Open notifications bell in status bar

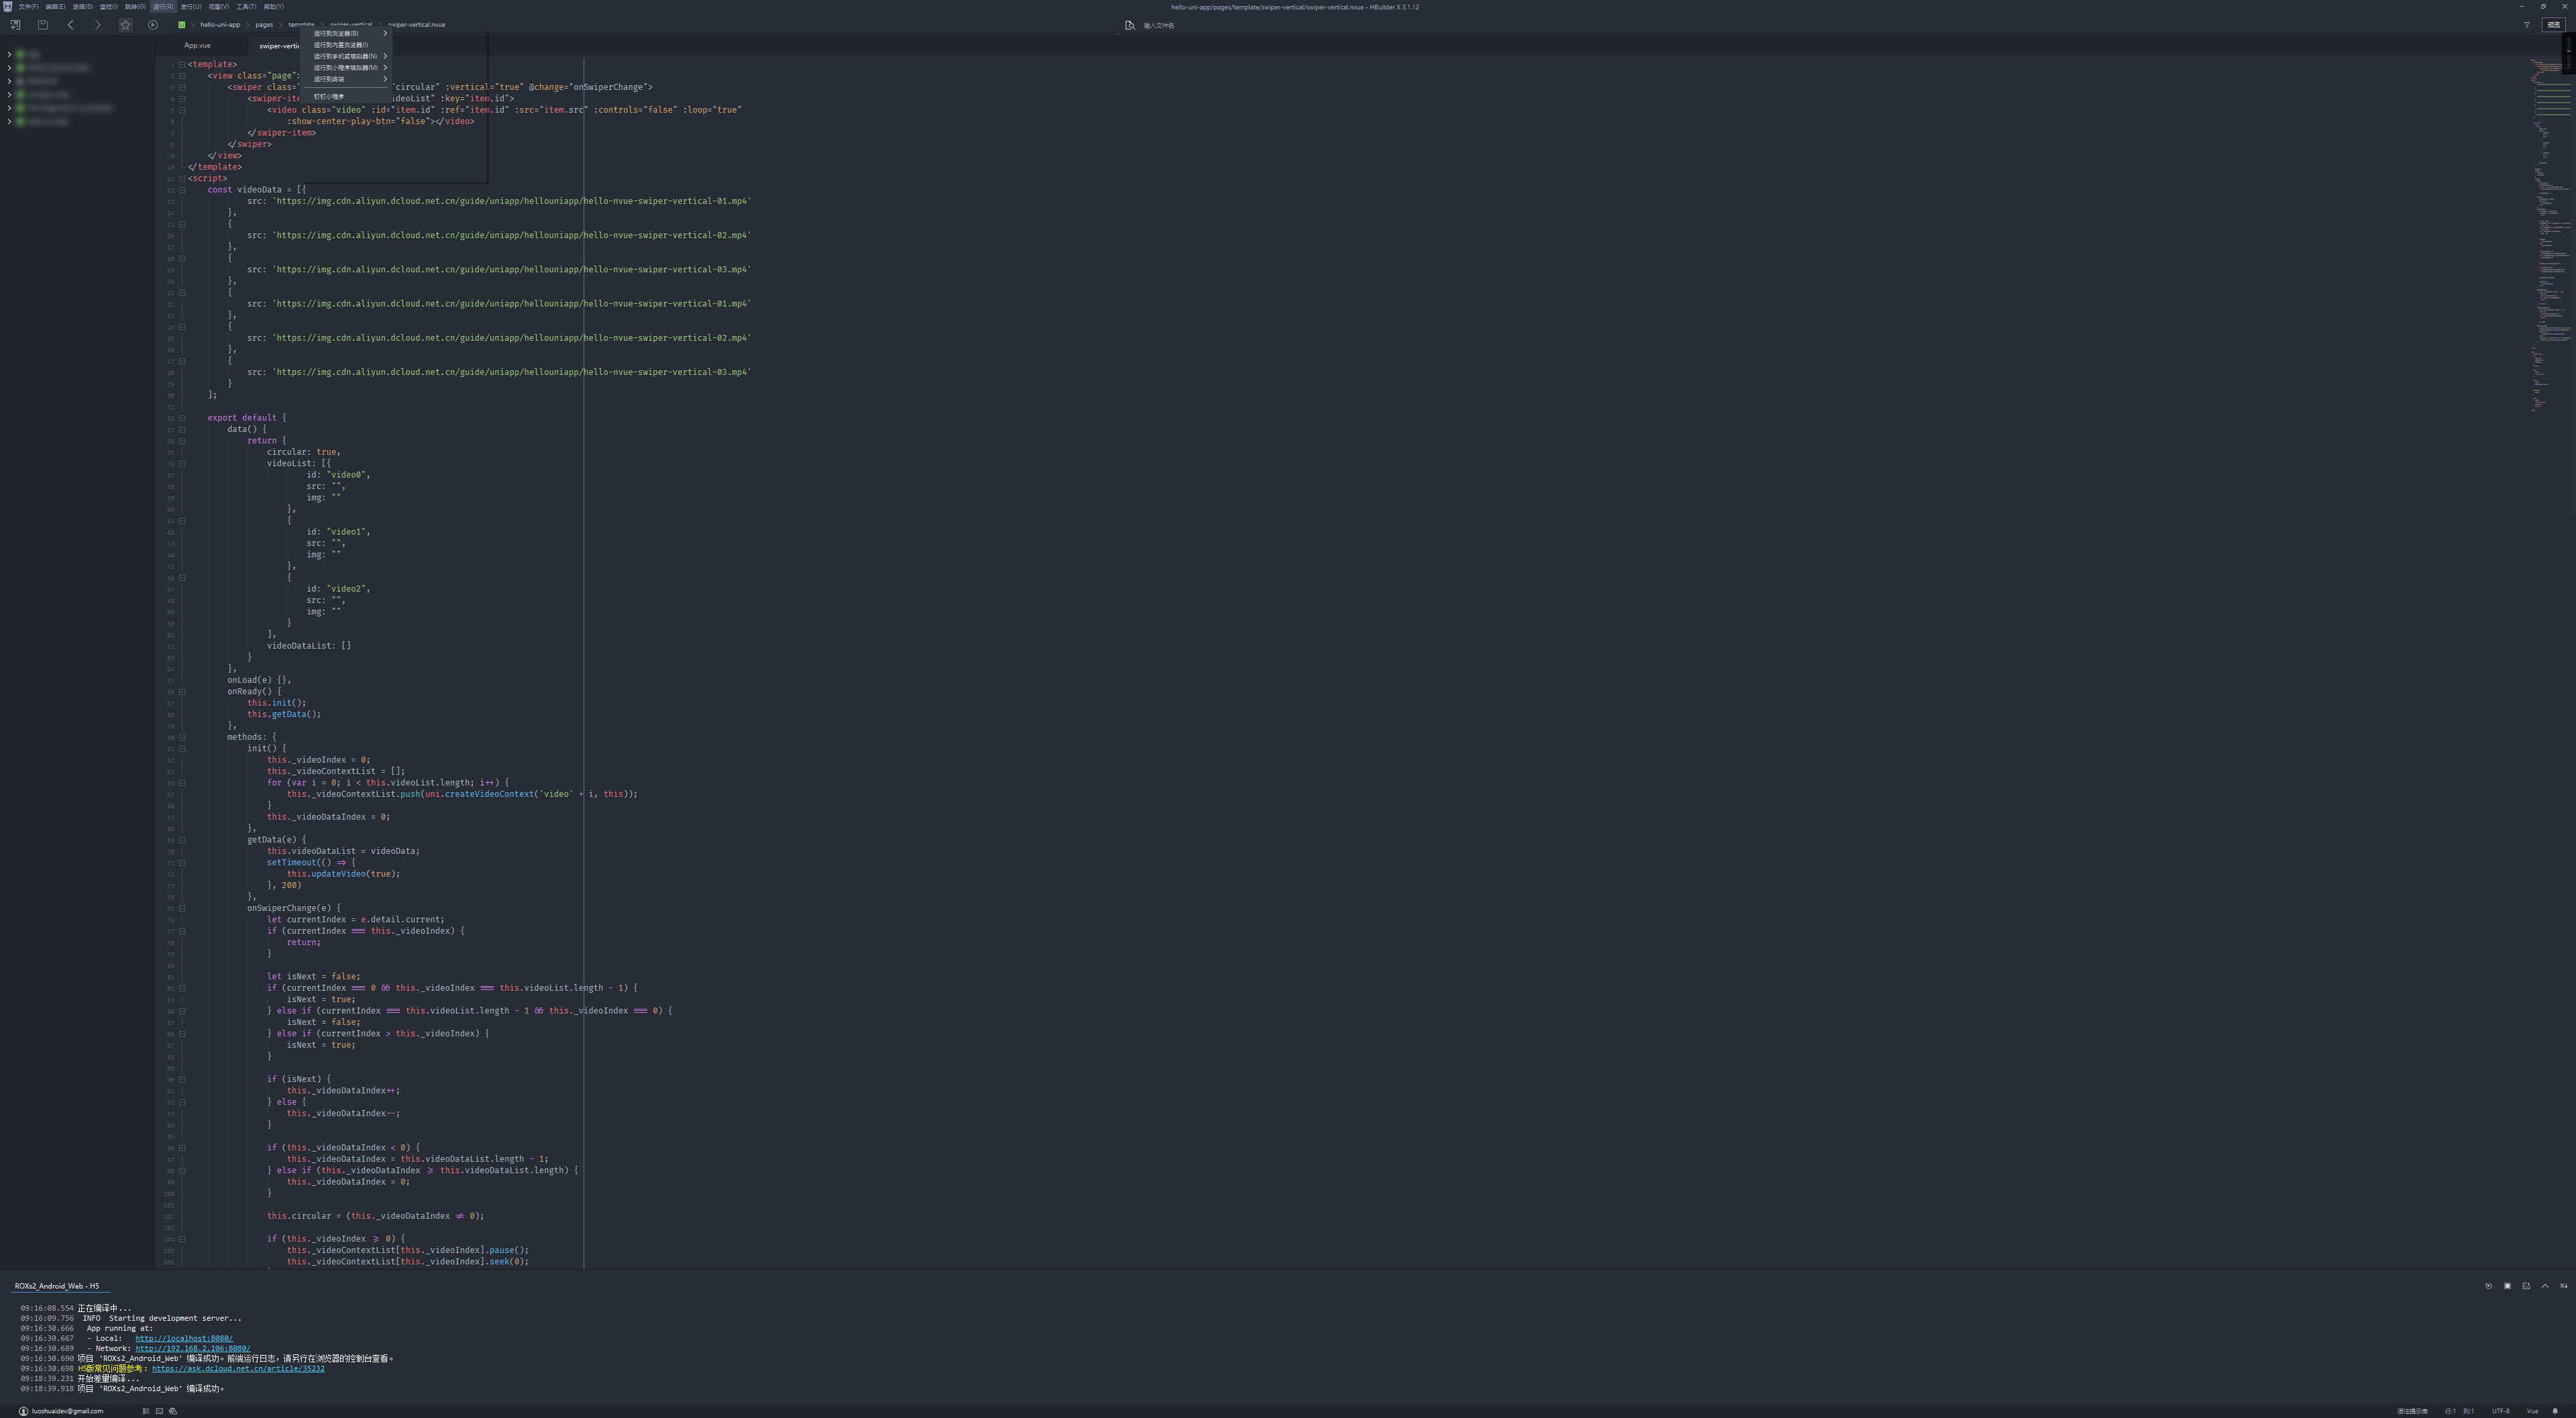(2555, 1411)
